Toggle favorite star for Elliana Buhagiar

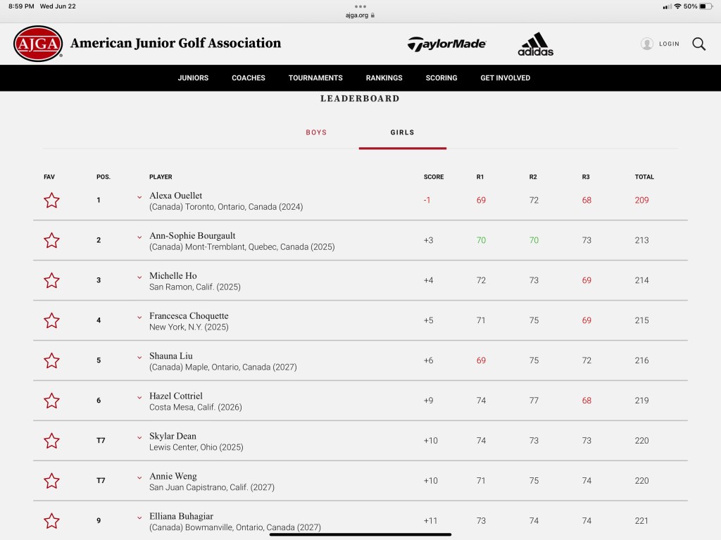coord(51,522)
